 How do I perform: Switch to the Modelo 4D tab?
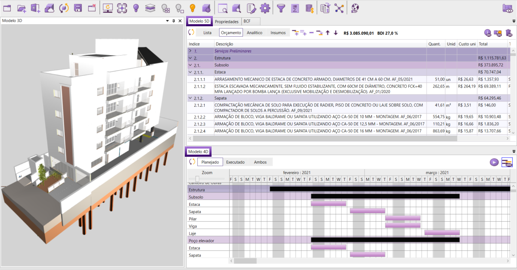(199, 152)
